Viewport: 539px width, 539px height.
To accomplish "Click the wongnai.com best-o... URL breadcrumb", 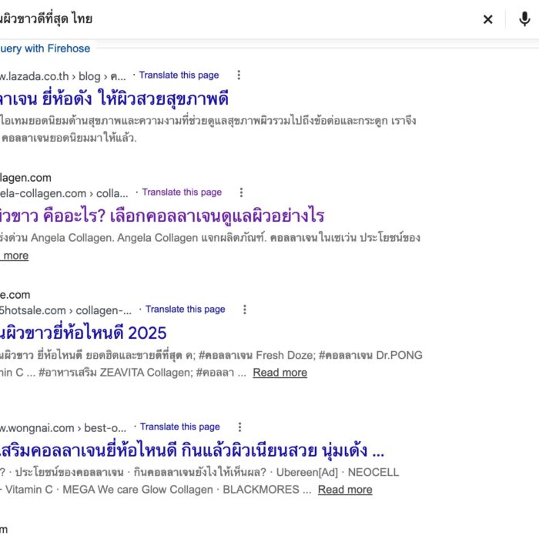I will click(63, 428).
